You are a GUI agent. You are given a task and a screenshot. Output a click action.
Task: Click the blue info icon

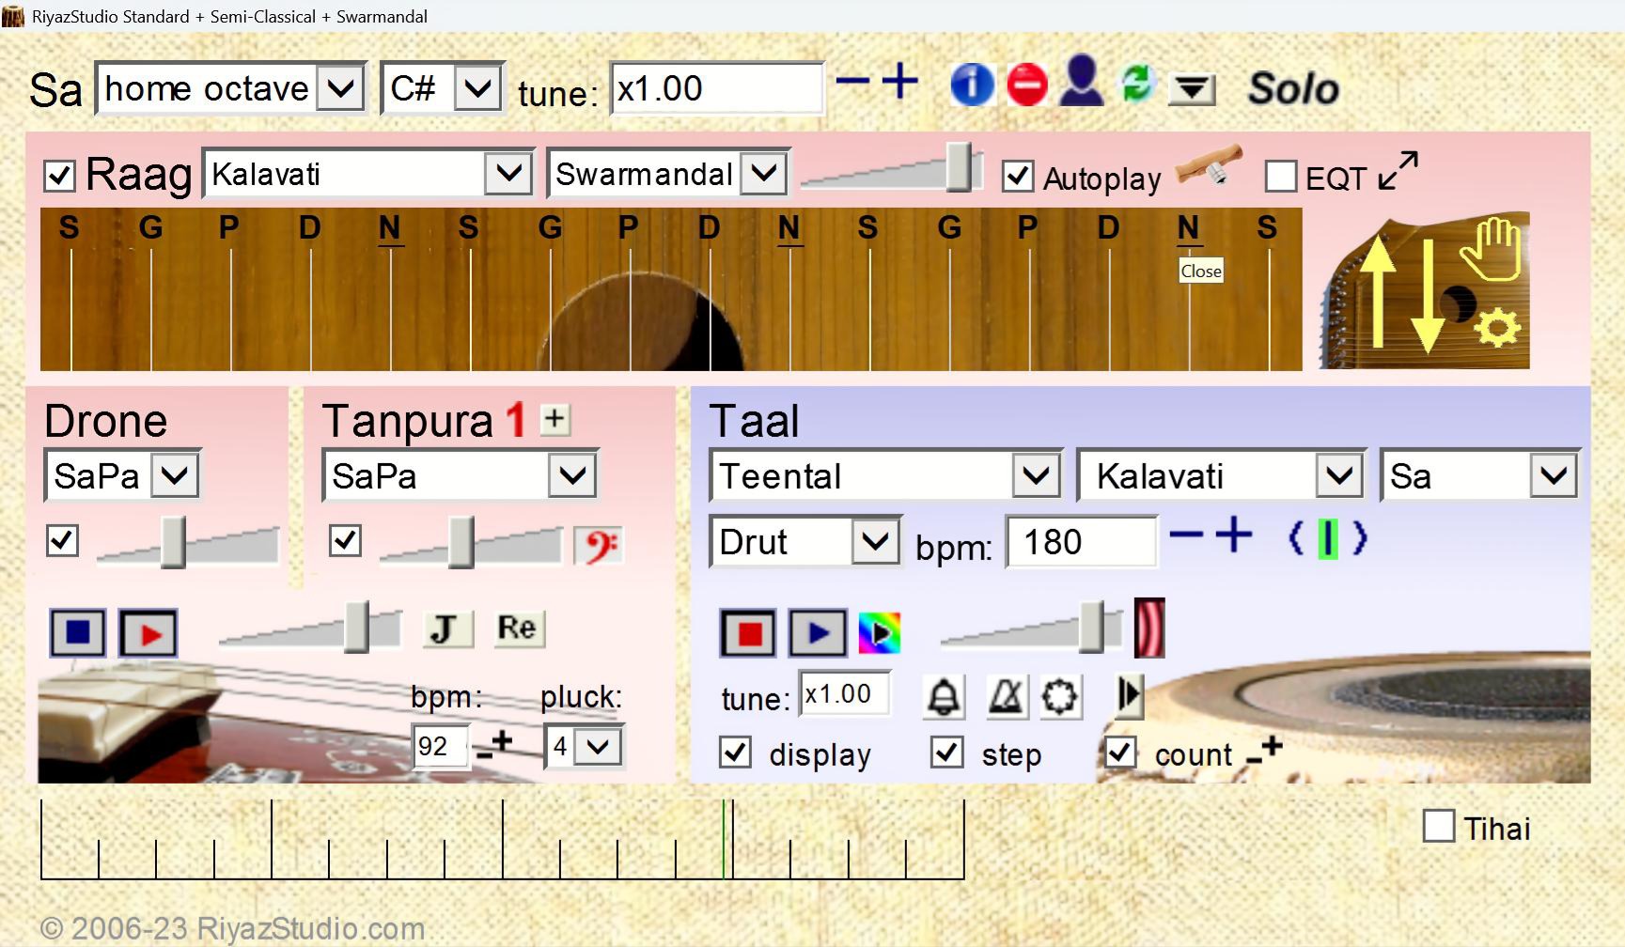click(972, 85)
